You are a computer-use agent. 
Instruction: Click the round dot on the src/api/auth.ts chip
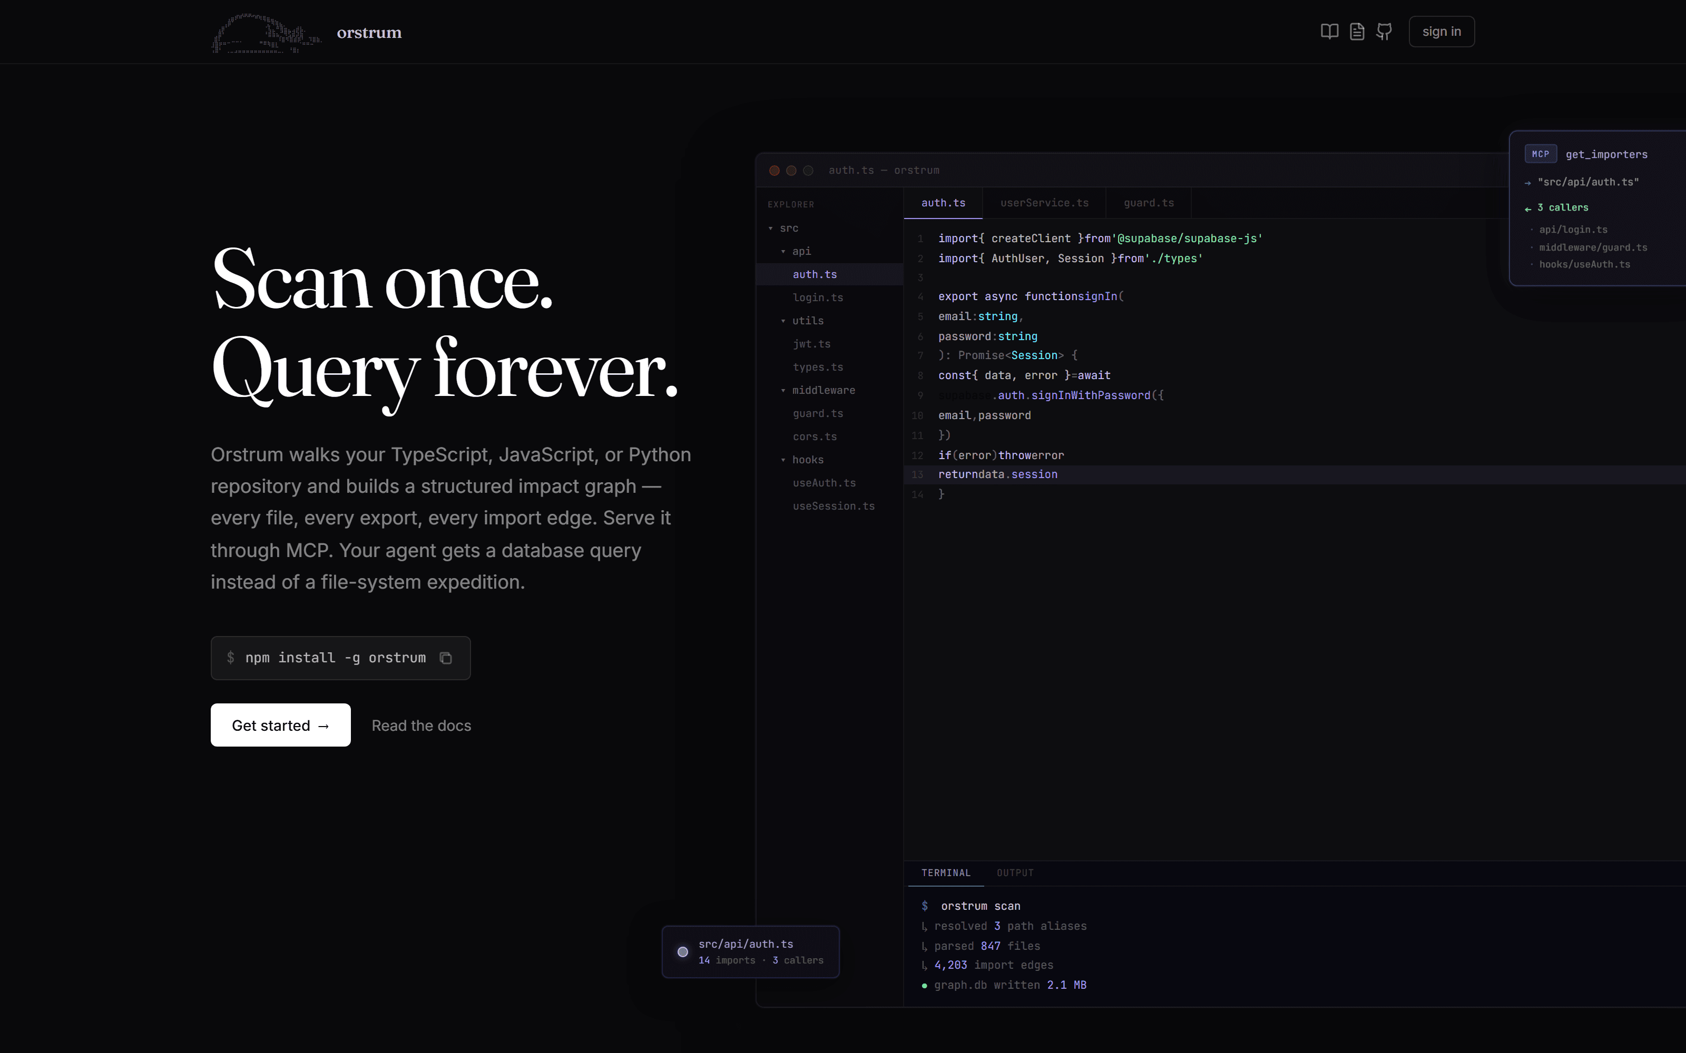coord(683,952)
